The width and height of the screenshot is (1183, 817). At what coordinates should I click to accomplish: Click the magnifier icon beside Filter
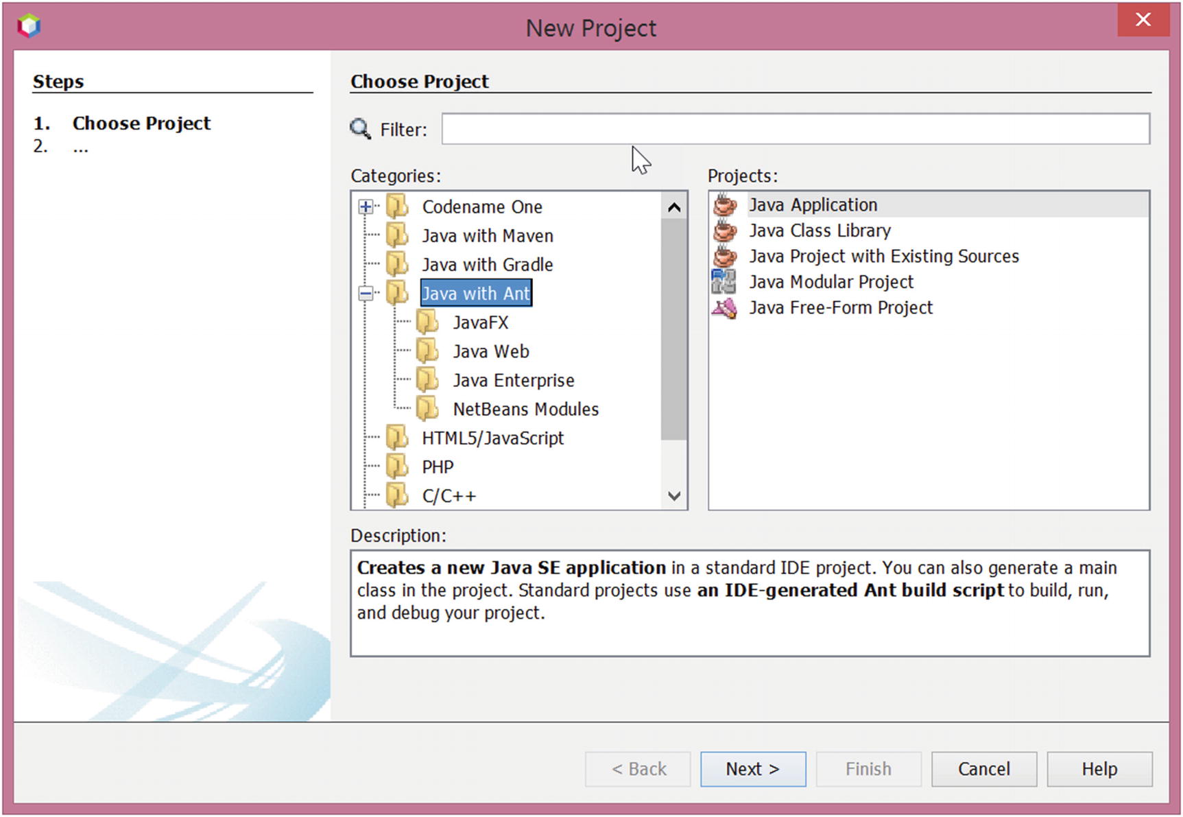tap(361, 128)
